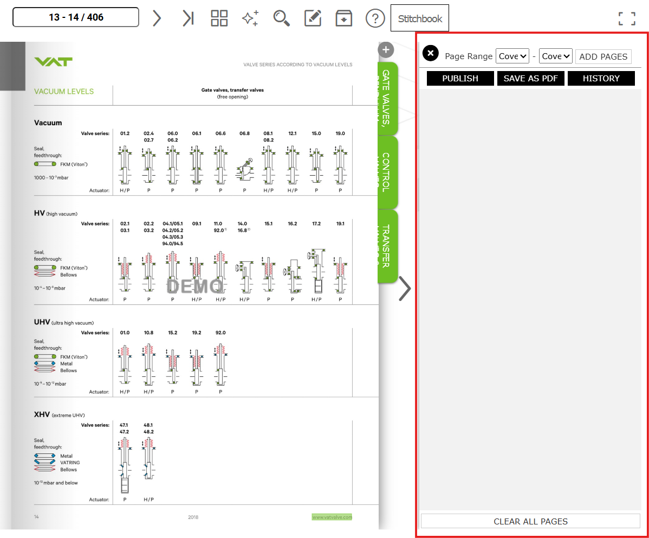Viewport: 649px width, 538px height.
Task: Jump to the last page
Action: (x=188, y=18)
